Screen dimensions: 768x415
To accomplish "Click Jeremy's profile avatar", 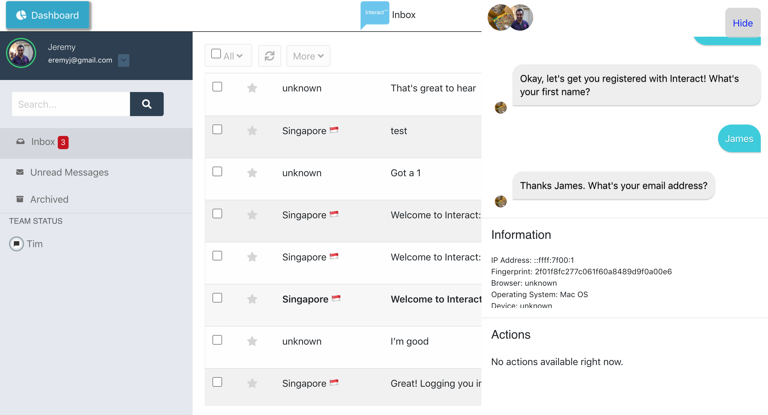I will pyautogui.click(x=21, y=53).
